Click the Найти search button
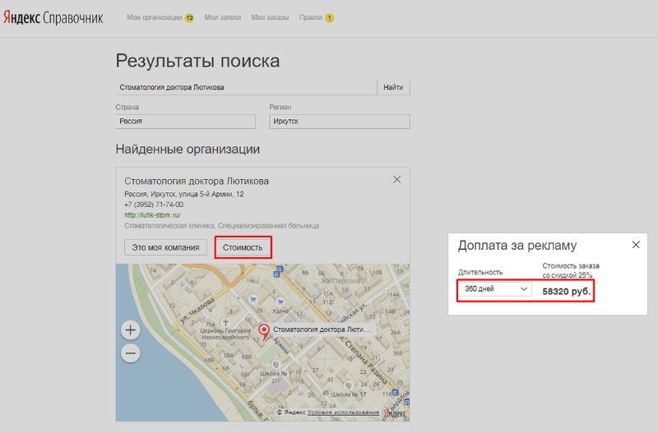Screen dimensions: 658x433 [393, 87]
